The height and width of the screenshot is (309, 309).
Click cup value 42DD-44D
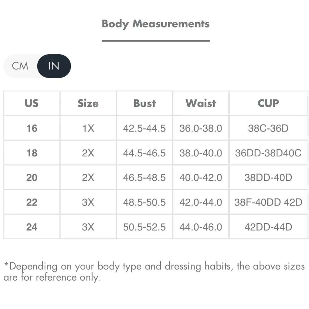pos(268,227)
